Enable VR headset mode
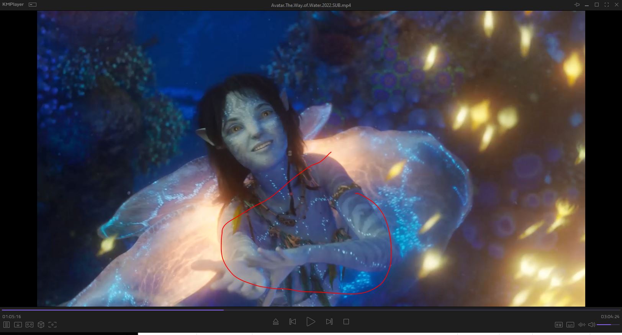Viewport: 622px width, 335px height. click(29, 325)
